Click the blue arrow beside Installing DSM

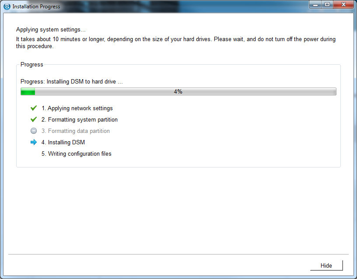click(x=34, y=142)
